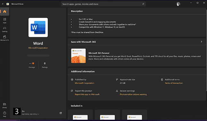Open the user profile avatar
The height and width of the screenshot is (121, 207).
click(x=178, y=4)
